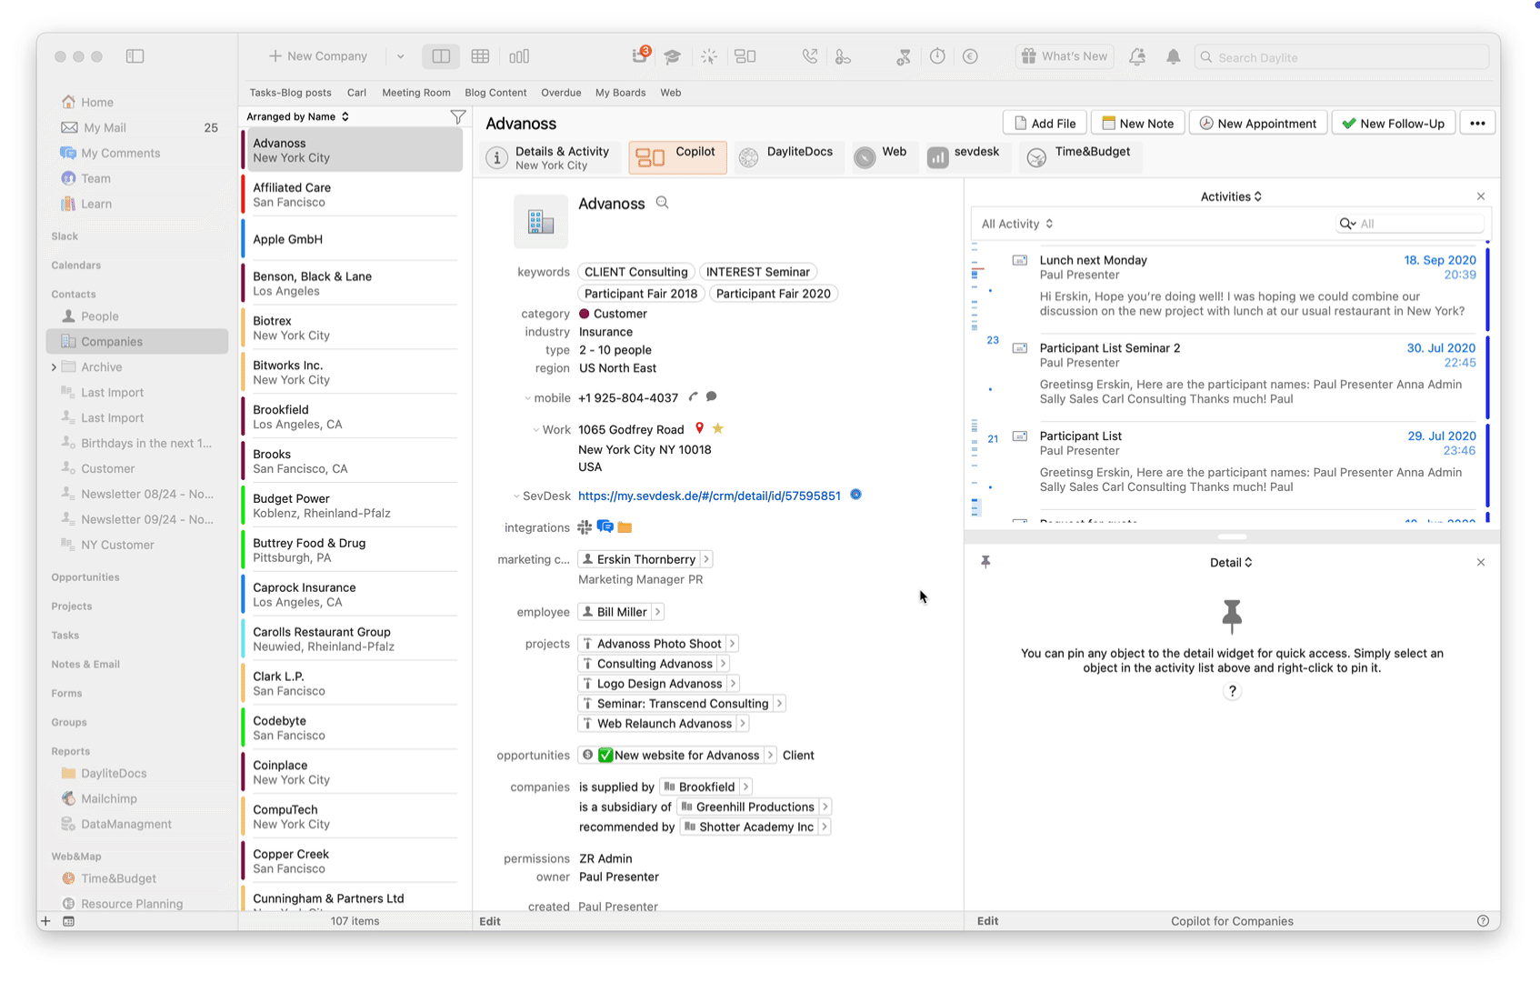Click the Detail widget pin icon
The height and width of the screenshot is (982, 1540).
pyautogui.click(x=985, y=563)
